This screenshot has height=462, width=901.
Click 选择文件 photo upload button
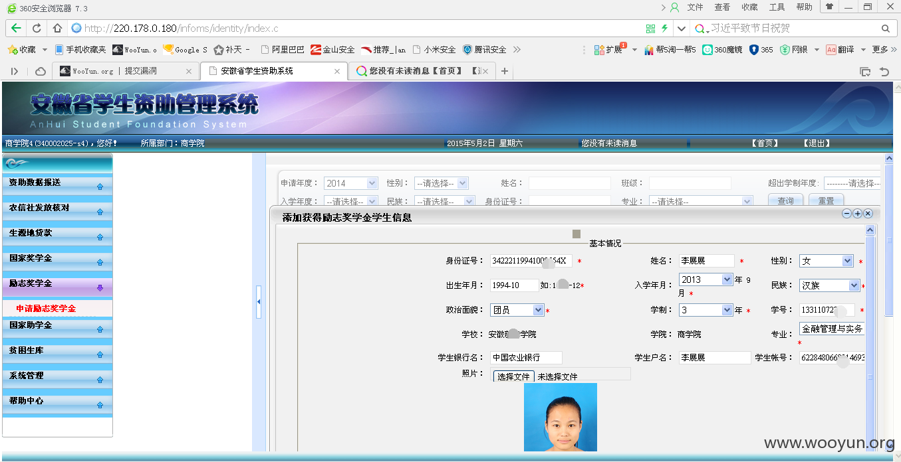tap(513, 376)
